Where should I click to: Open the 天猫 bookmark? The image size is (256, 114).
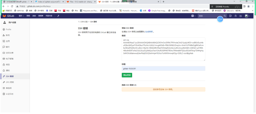coord(58,11)
